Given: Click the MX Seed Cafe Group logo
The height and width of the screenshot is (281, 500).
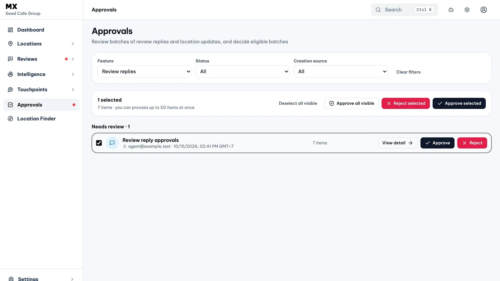Looking at the screenshot, I should [x=23, y=10].
